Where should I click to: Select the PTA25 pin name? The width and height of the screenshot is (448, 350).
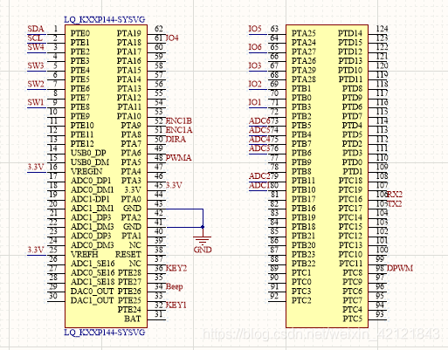pos(304,33)
